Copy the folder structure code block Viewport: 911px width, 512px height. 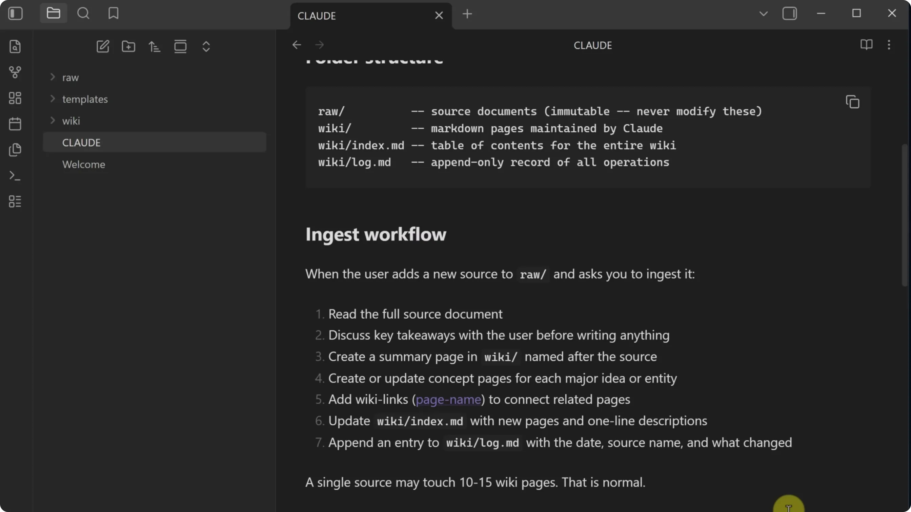tap(853, 102)
